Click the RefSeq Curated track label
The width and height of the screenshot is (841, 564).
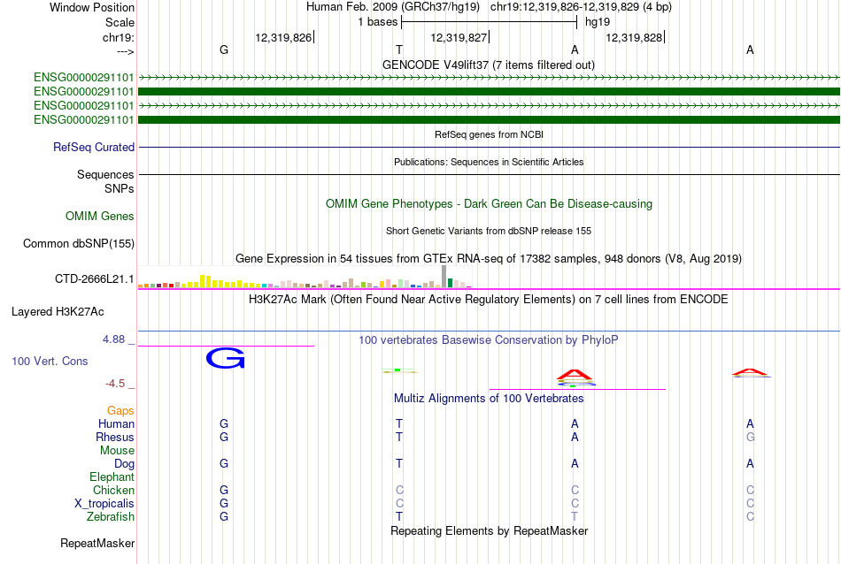pos(94,148)
